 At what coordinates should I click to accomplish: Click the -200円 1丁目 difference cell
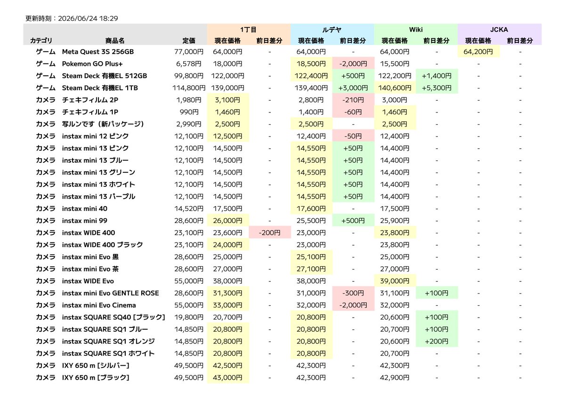click(x=269, y=232)
